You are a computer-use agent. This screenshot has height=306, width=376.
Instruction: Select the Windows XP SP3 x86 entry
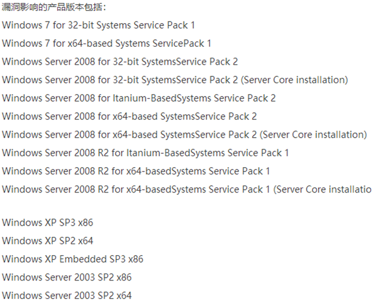point(47,223)
